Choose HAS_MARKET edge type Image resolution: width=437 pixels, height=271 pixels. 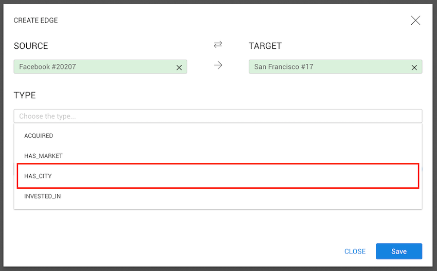point(43,156)
